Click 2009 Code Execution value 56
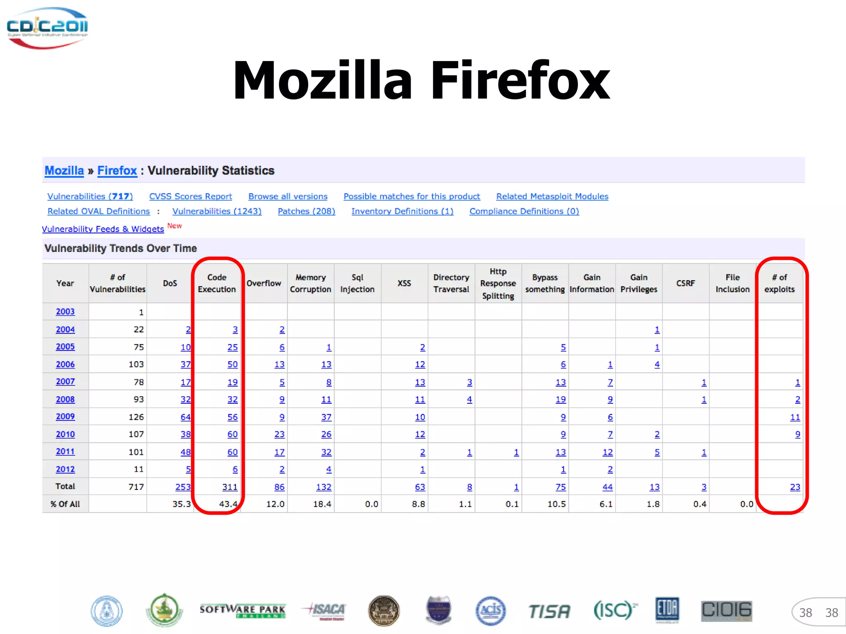This screenshot has height=634, width=846. pos(233,417)
